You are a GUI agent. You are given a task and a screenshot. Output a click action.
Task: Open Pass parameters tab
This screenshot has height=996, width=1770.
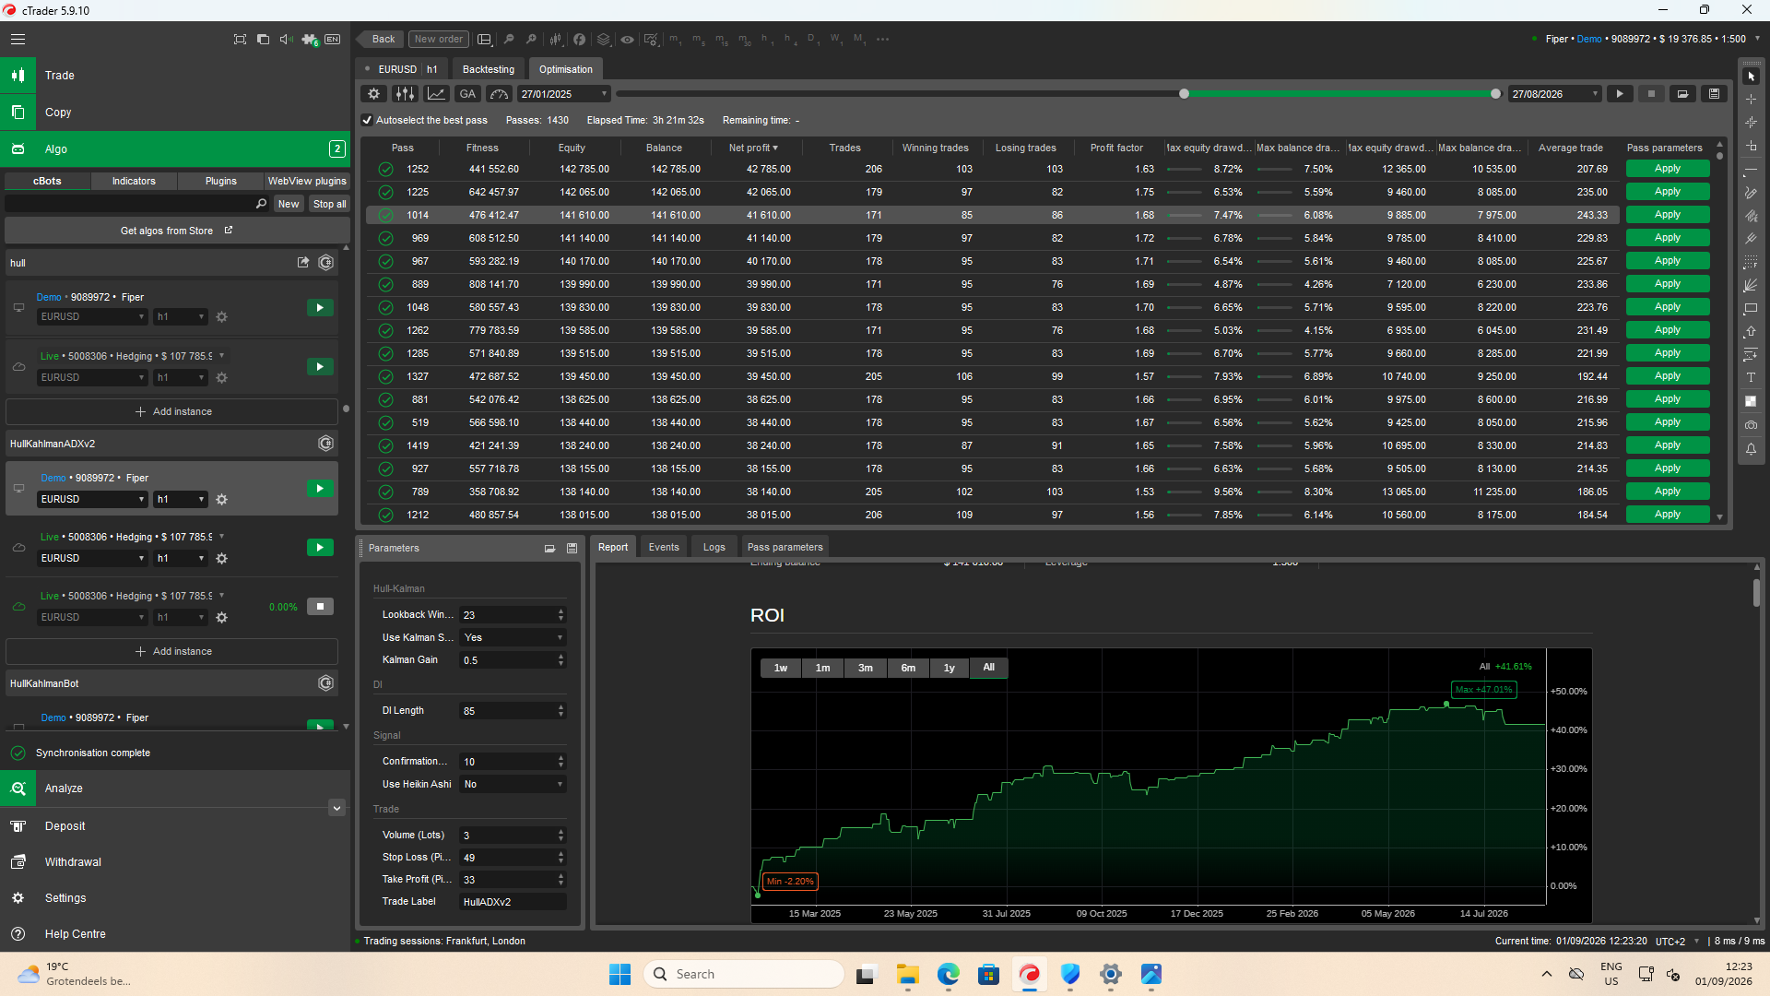click(785, 548)
